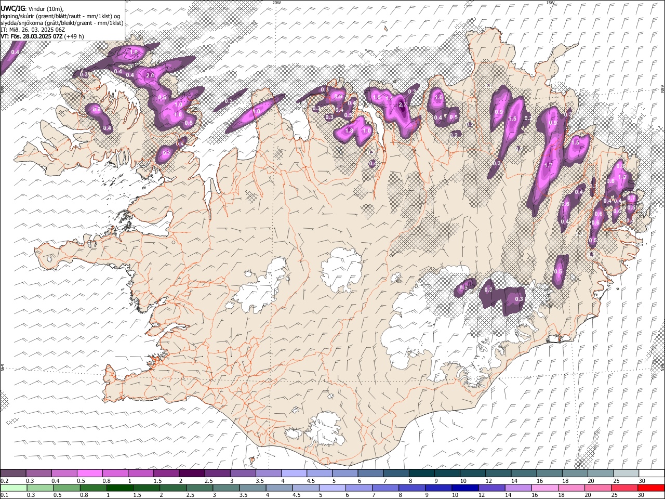Viewport: 665px width, 499px height.
Task: Click the "1.8" precipitation value on map
Action: click(349, 130)
